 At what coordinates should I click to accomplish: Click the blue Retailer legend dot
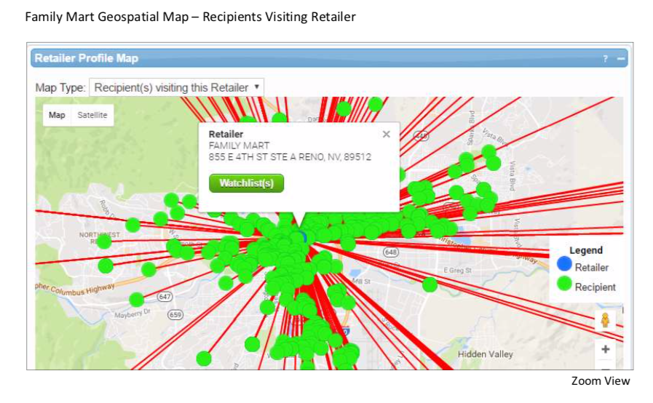pos(564,263)
